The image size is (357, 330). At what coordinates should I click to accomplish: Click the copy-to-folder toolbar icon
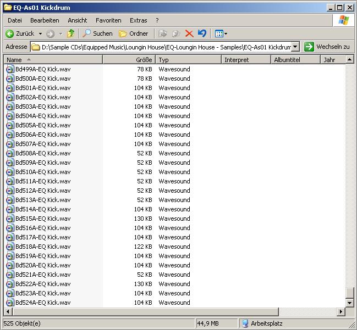(176, 33)
